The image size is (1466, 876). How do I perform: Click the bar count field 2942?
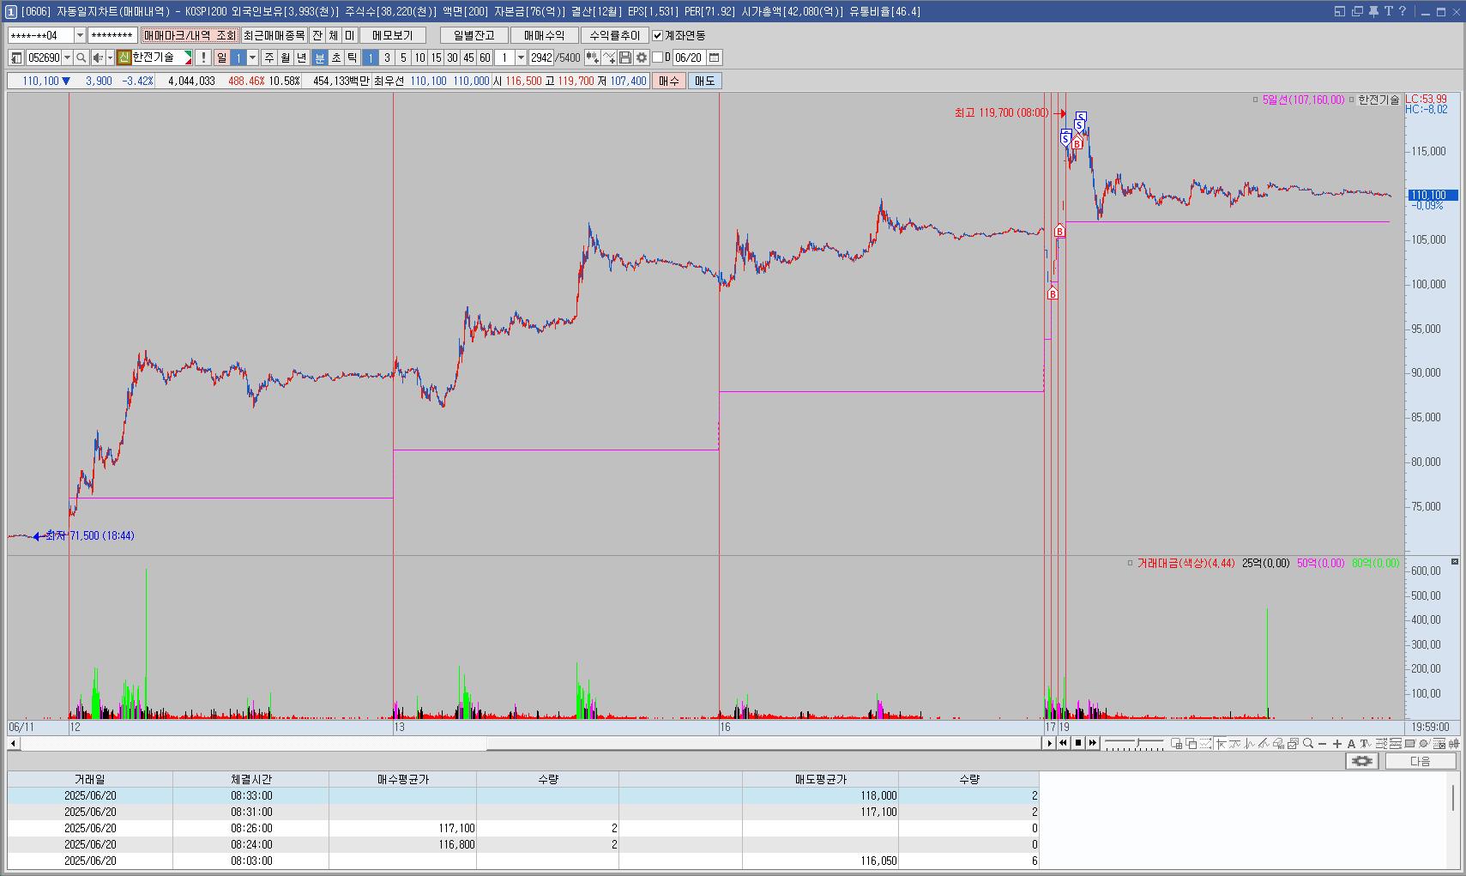541,57
